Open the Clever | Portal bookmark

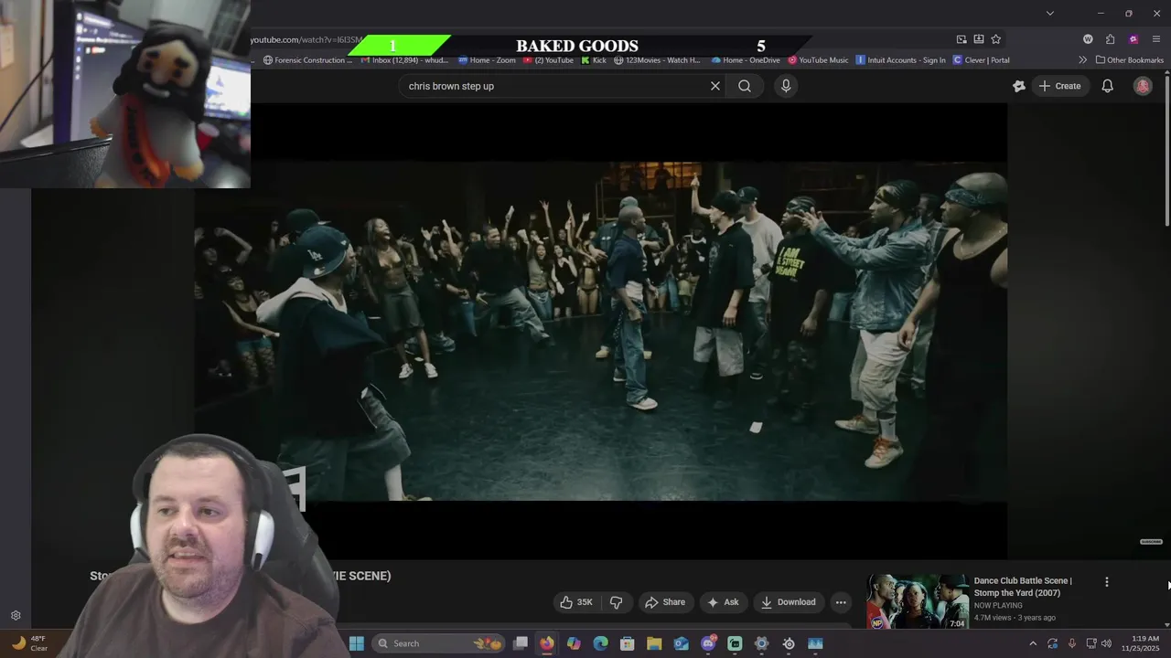click(x=981, y=60)
